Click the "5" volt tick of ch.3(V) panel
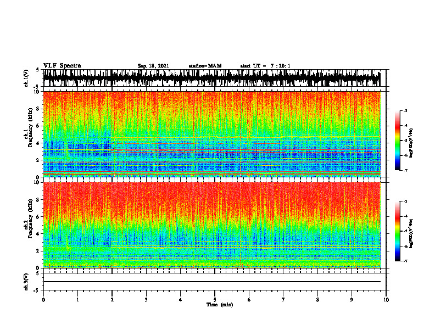The image size is (435, 336). pyautogui.click(x=37, y=273)
